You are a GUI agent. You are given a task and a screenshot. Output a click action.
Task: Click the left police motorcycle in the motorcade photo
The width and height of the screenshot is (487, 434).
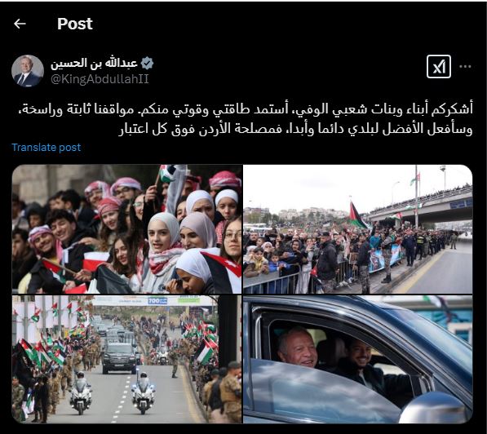(x=81, y=394)
